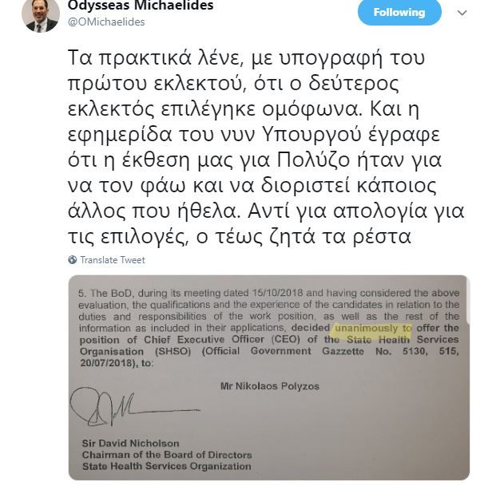
Task: Click Mr Nikolaos Polyzos name in document
Action: point(270,386)
